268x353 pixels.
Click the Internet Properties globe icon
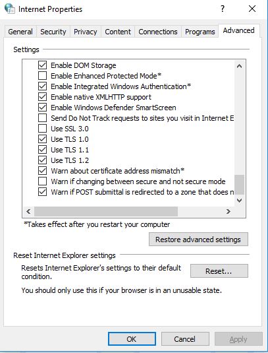[9, 9]
